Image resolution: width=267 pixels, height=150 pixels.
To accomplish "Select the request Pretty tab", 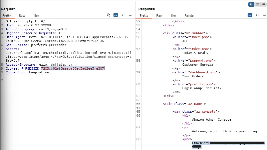I will coord(7,15).
